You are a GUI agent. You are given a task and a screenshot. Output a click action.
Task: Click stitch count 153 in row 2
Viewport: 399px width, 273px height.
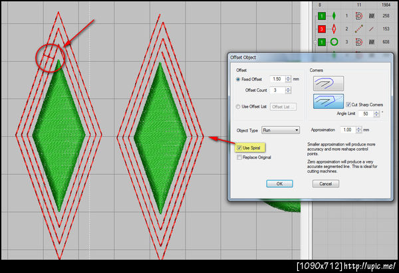pyautogui.click(x=386, y=29)
